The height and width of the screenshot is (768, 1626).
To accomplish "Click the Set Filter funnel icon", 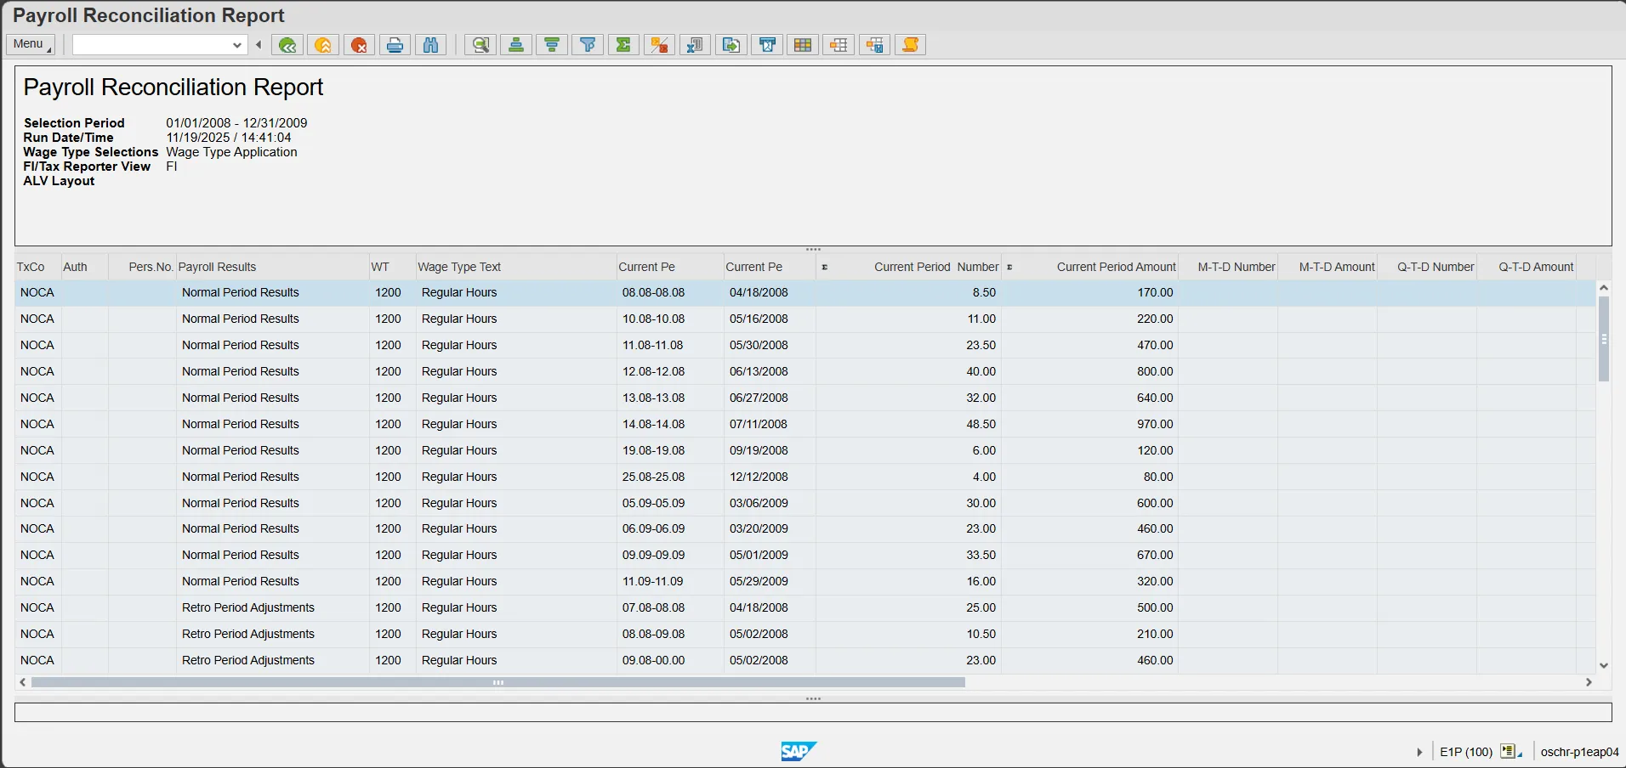I will point(588,45).
